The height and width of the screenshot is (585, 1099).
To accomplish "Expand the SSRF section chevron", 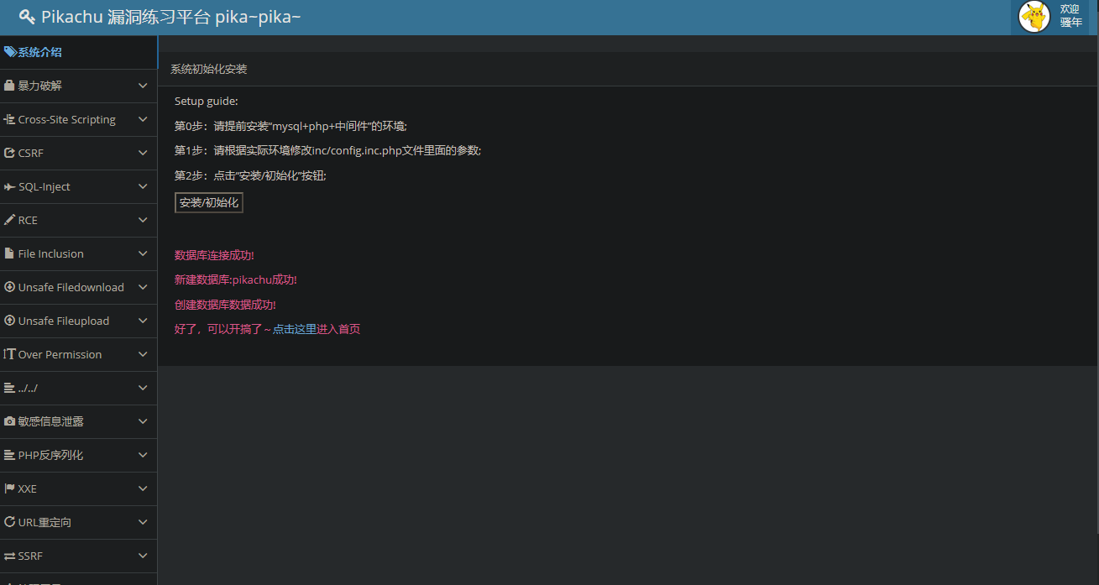I will 143,556.
